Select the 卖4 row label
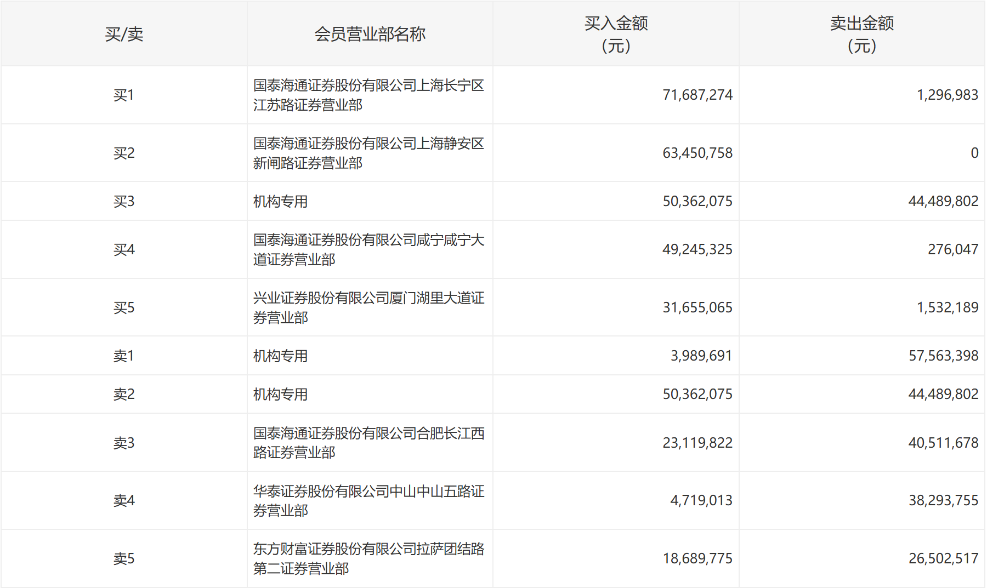The width and height of the screenshot is (987, 588). tap(124, 500)
